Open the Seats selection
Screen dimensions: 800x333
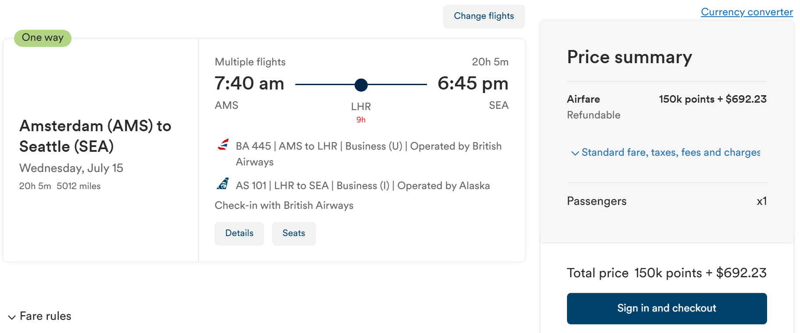294,233
